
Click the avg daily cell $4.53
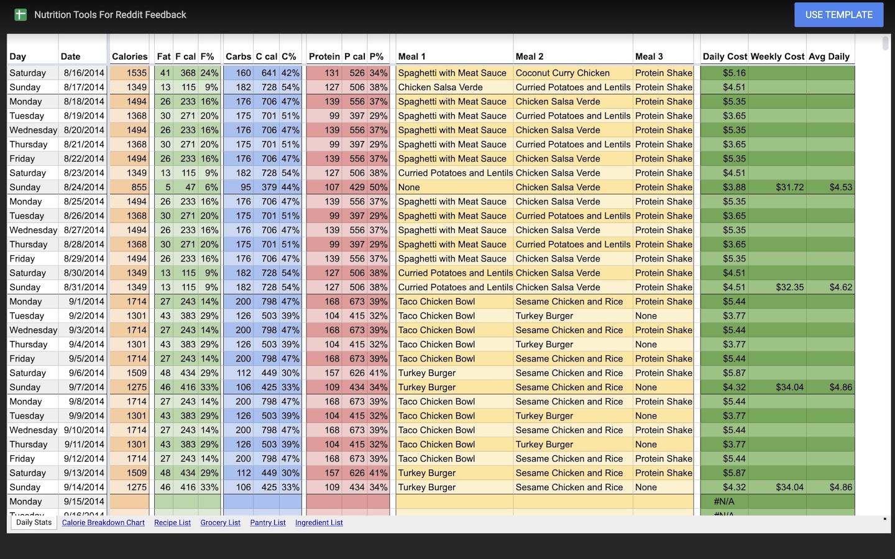[x=830, y=187]
